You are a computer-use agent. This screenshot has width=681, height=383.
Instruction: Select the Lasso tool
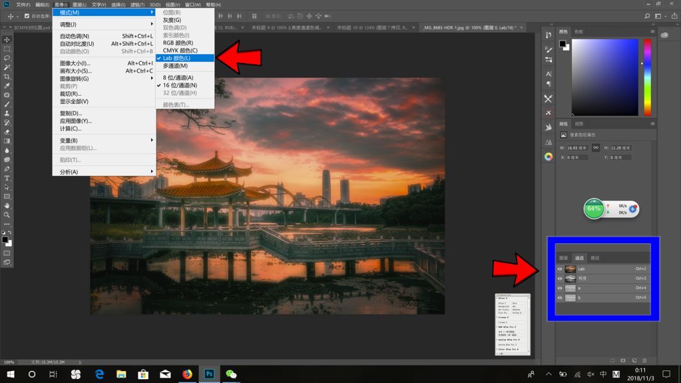[7, 58]
